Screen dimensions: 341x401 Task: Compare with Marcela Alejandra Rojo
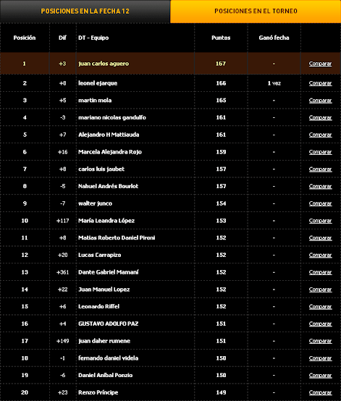[320, 152]
